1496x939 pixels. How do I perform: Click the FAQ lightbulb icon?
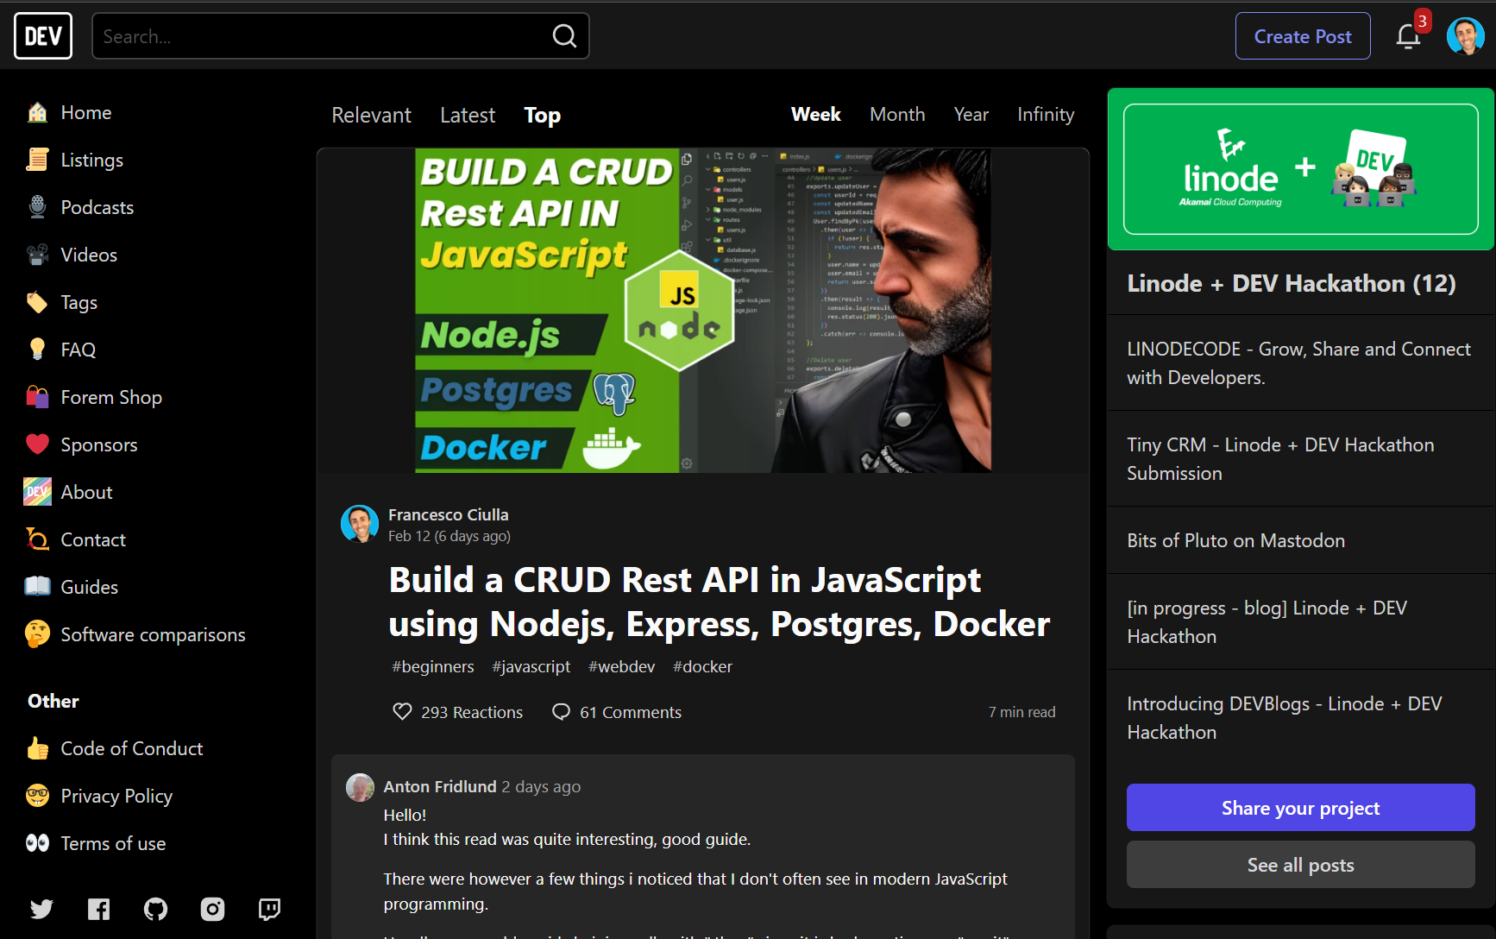[37, 350]
